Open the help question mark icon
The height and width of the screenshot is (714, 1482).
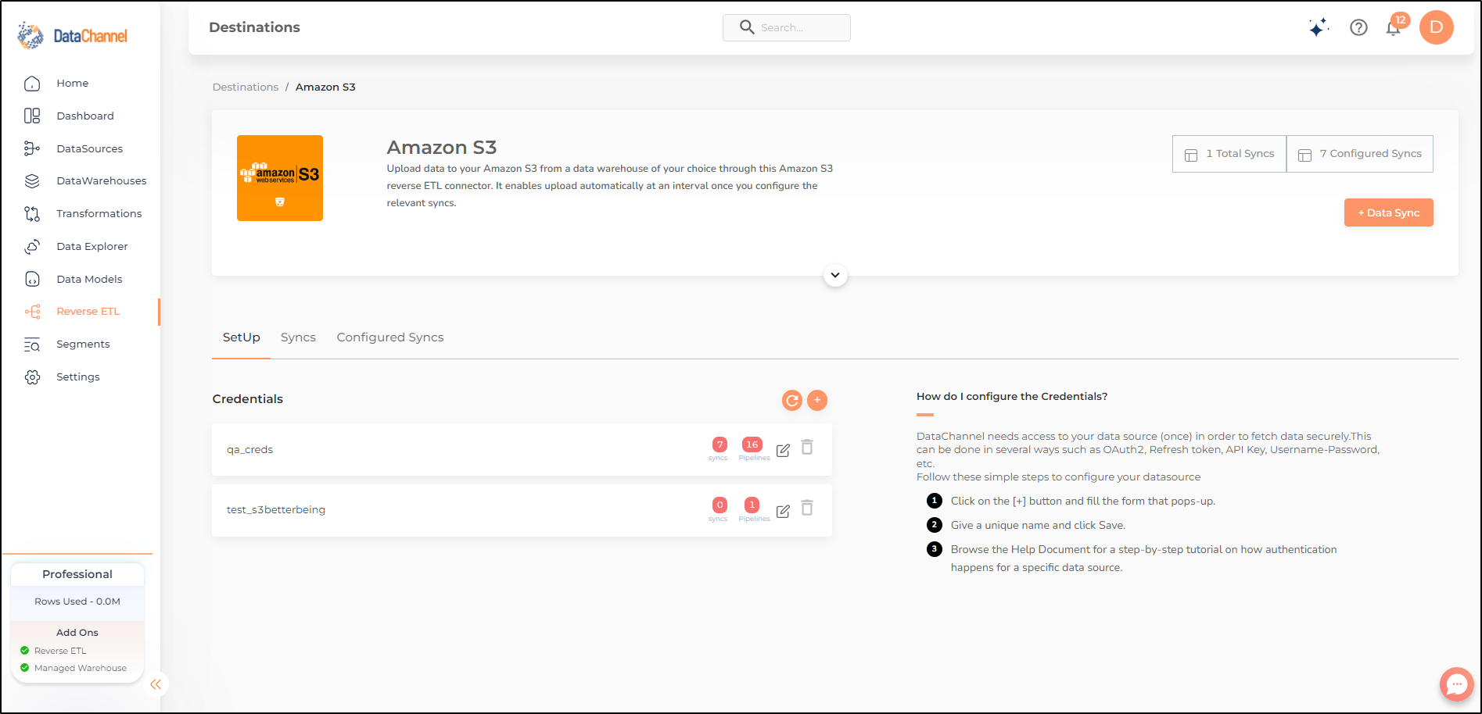click(x=1358, y=27)
